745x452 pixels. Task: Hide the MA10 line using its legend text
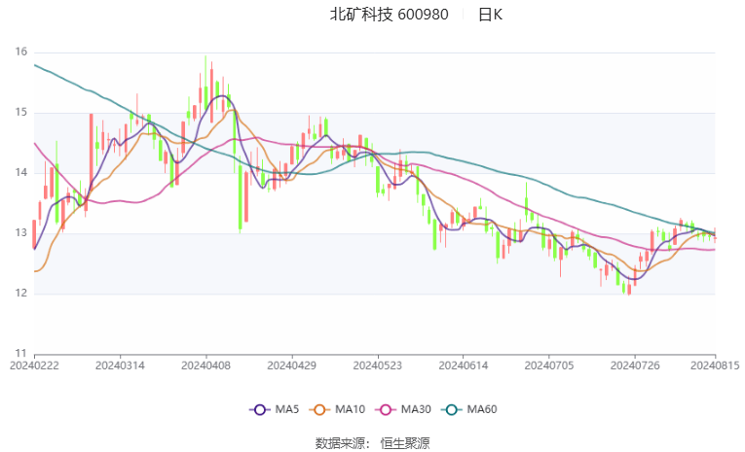click(x=352, y=409)
